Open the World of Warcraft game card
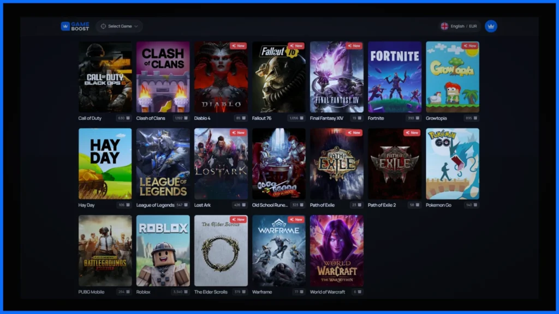559x314 pixels. (336, 251)
